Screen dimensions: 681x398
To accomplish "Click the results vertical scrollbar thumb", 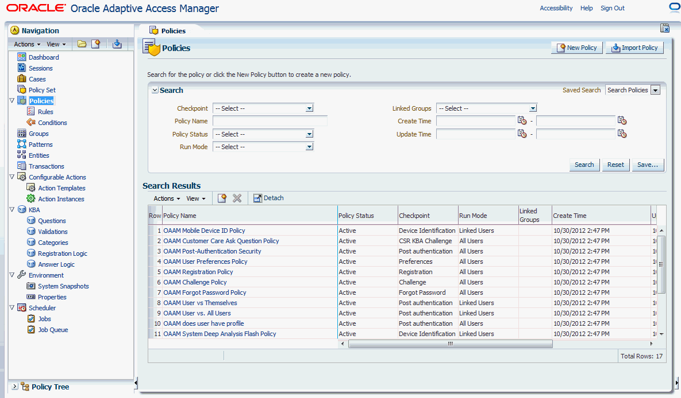I will click(x=661, y=264).
